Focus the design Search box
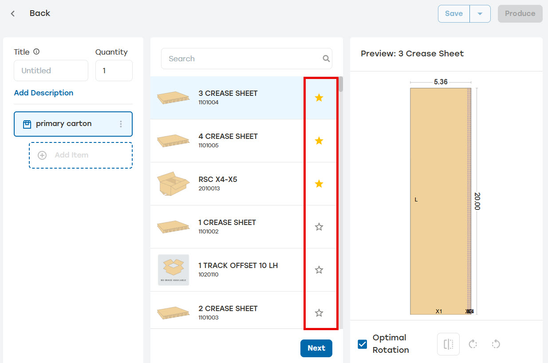The image size is (548, 363). (x=247, y=59)
